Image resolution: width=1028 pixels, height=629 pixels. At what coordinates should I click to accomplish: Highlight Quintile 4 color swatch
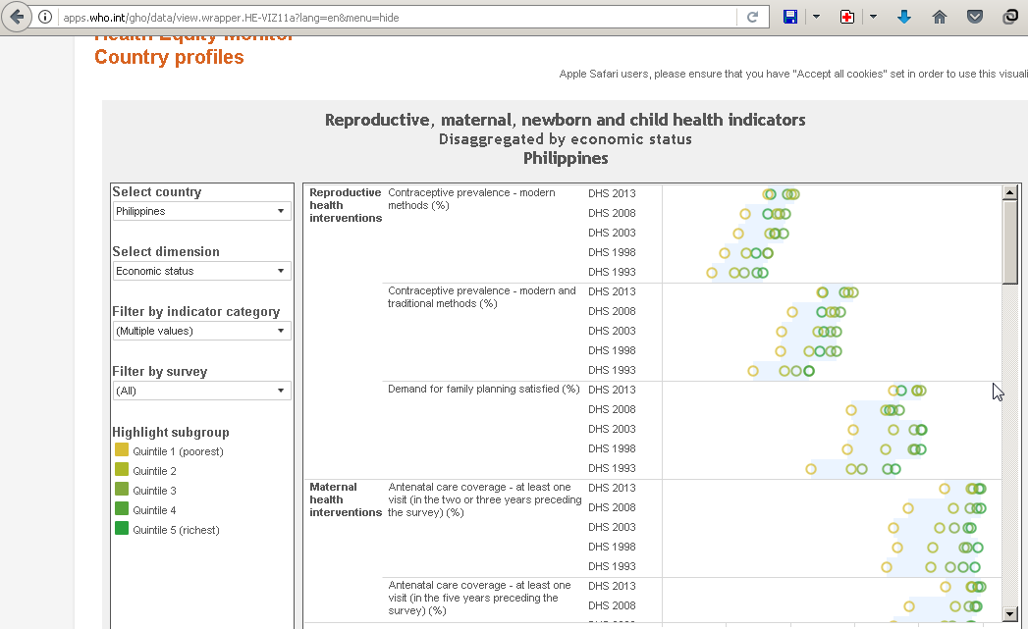click(x=122, y=509)
